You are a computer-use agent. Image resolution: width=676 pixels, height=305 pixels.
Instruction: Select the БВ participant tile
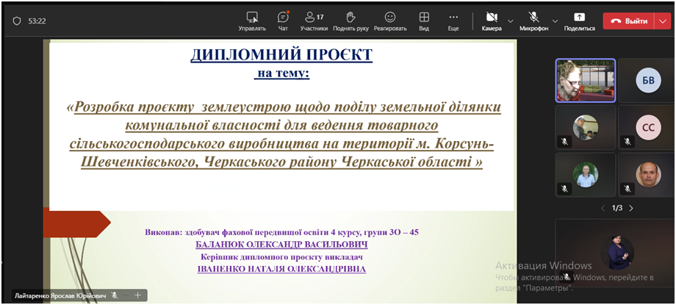tap(647, 81)
